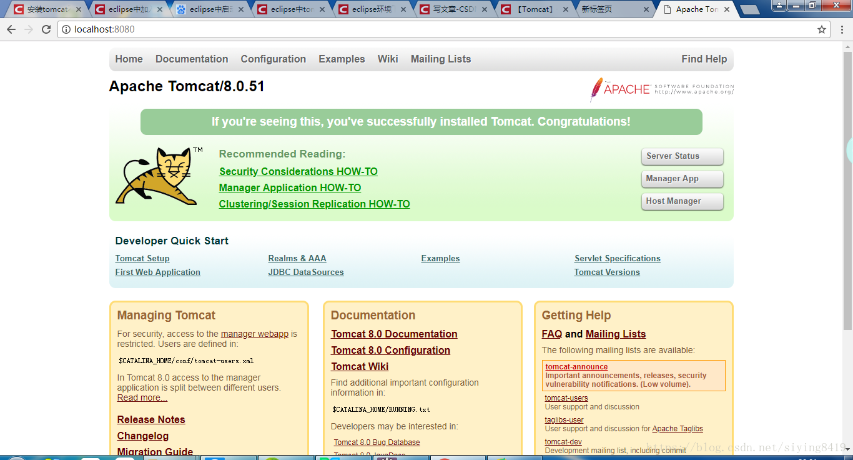Close the 安装tomcat tab
The image size is (853, 460).
coord(79,9)
